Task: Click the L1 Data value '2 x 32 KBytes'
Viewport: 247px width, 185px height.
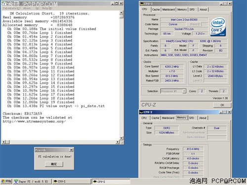Action: [215, 67]
